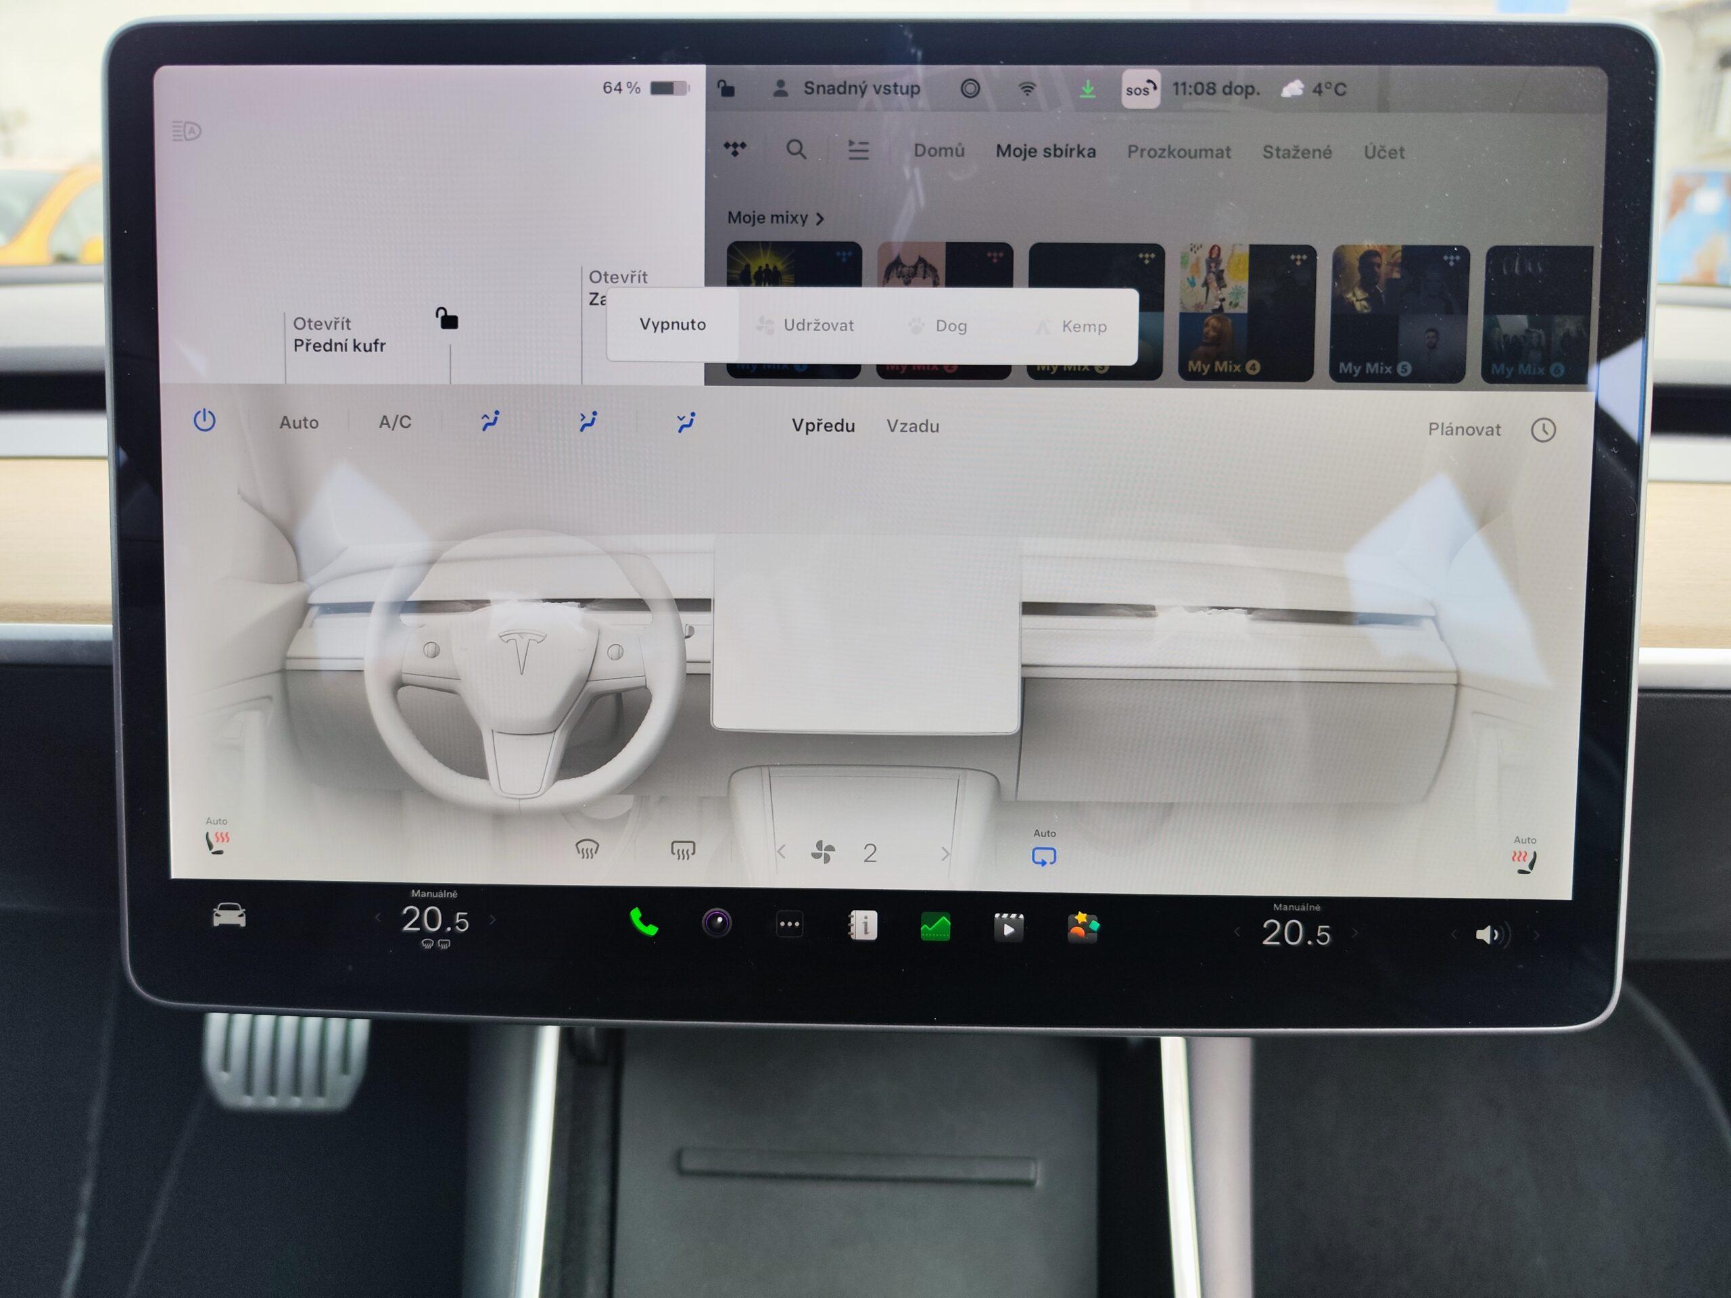Tap the green software download icon
The width and height of the screenshot is (1731, 1298).
click(1087, 89)
